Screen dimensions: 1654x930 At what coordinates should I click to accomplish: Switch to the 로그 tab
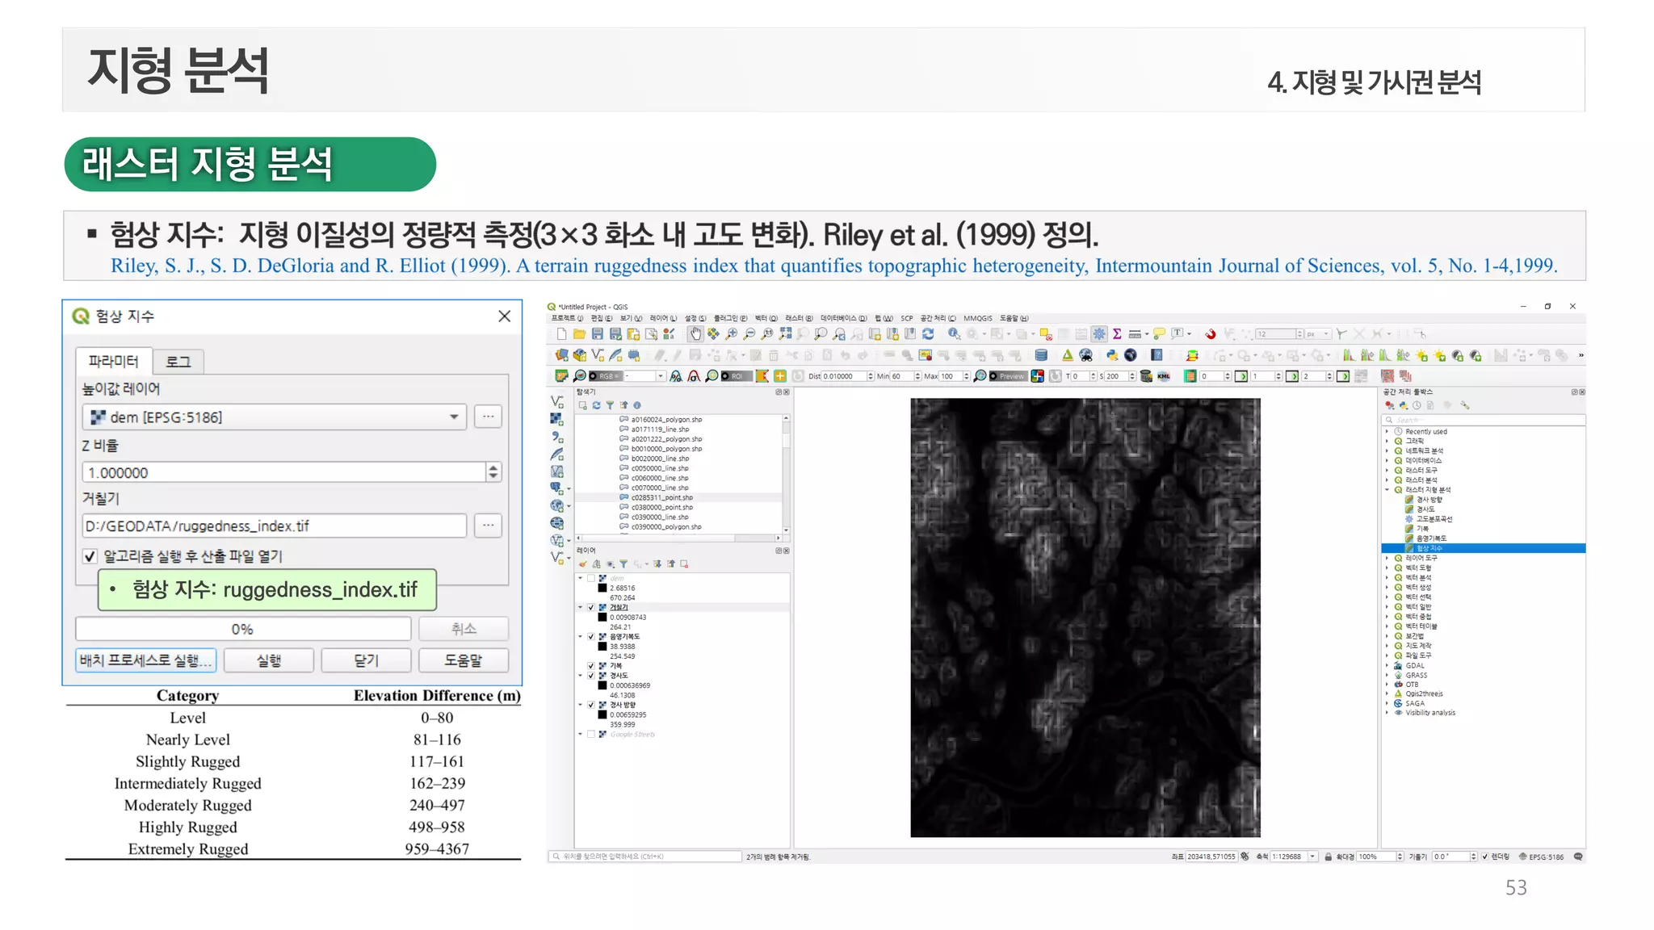(178, 362)
